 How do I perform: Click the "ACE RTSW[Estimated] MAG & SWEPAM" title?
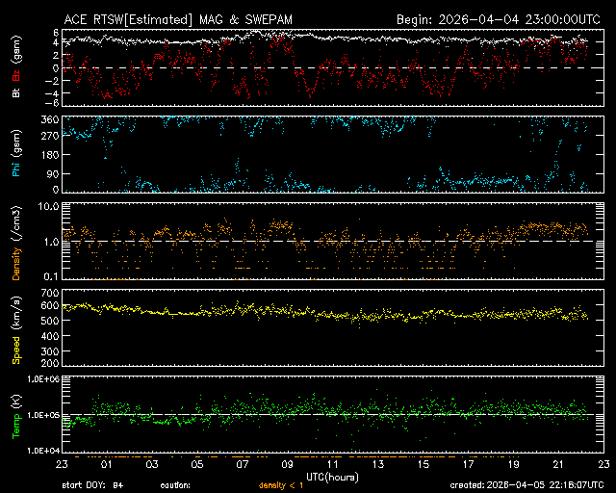click(x=178, y=19)
